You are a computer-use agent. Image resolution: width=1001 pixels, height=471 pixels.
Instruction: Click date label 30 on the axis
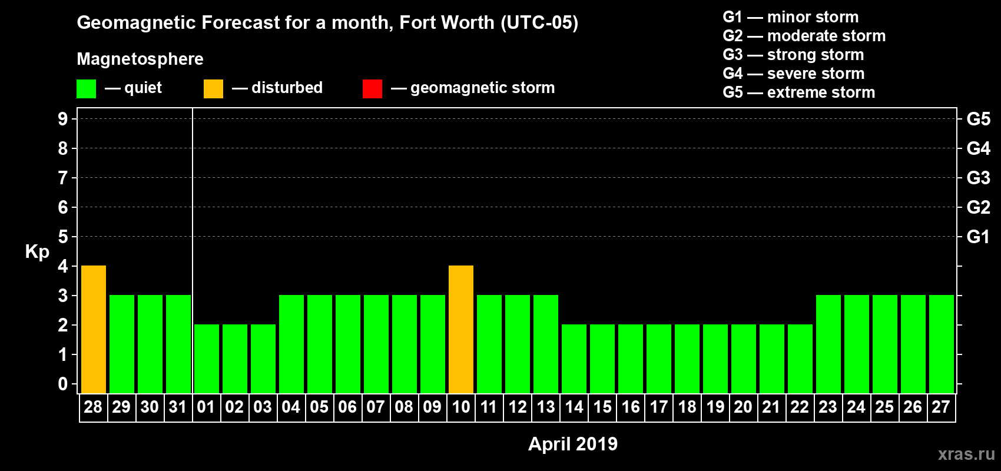point(150,407)
